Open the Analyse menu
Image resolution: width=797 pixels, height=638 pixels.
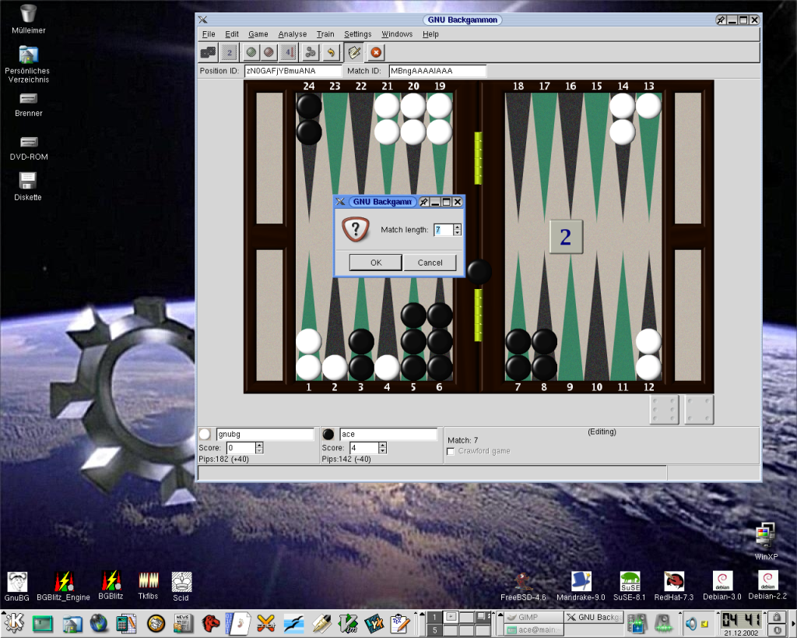click(x=293, y=34)
